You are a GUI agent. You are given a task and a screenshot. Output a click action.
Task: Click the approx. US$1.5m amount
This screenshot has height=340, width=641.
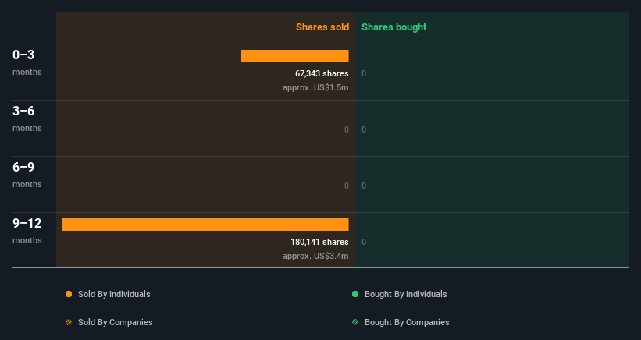[315, 88]
